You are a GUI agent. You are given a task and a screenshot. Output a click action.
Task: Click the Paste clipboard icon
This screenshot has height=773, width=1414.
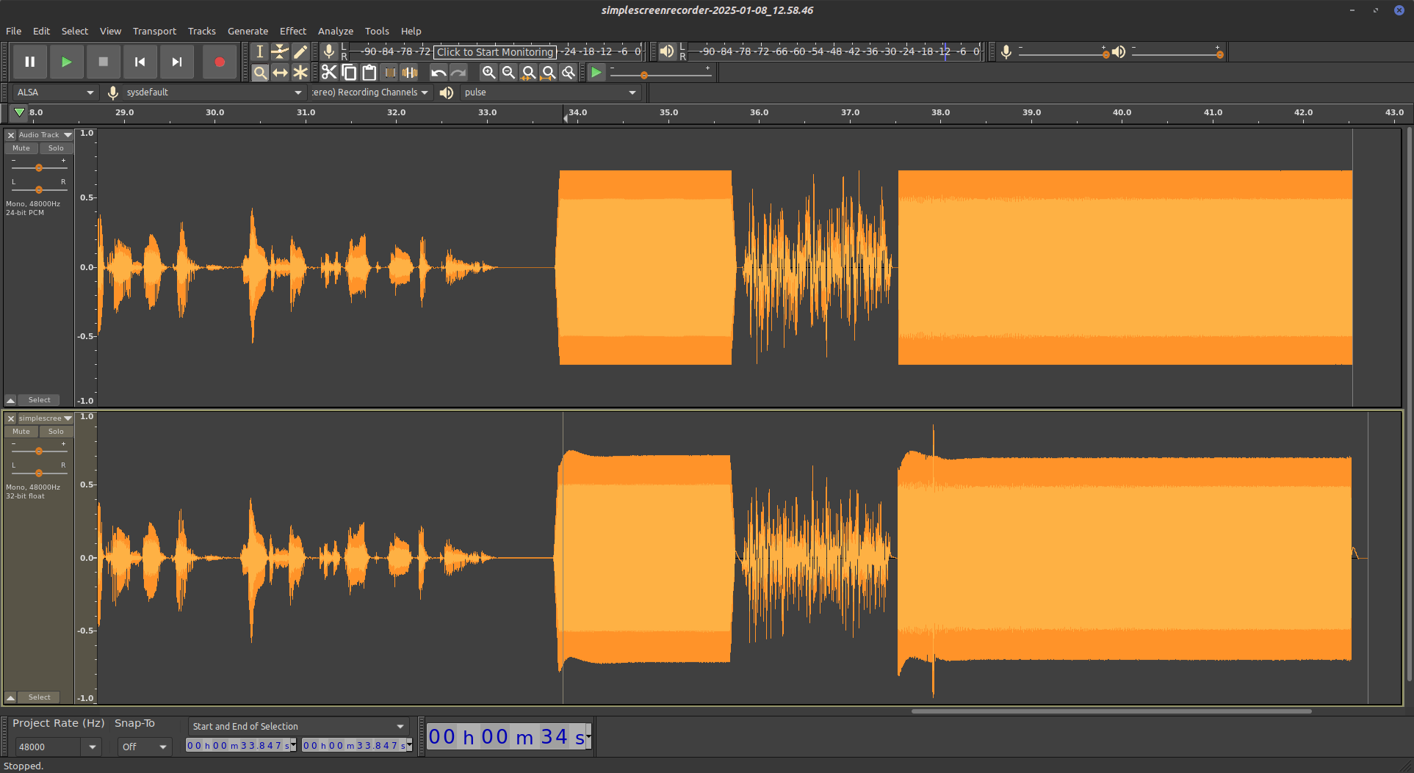369,72
